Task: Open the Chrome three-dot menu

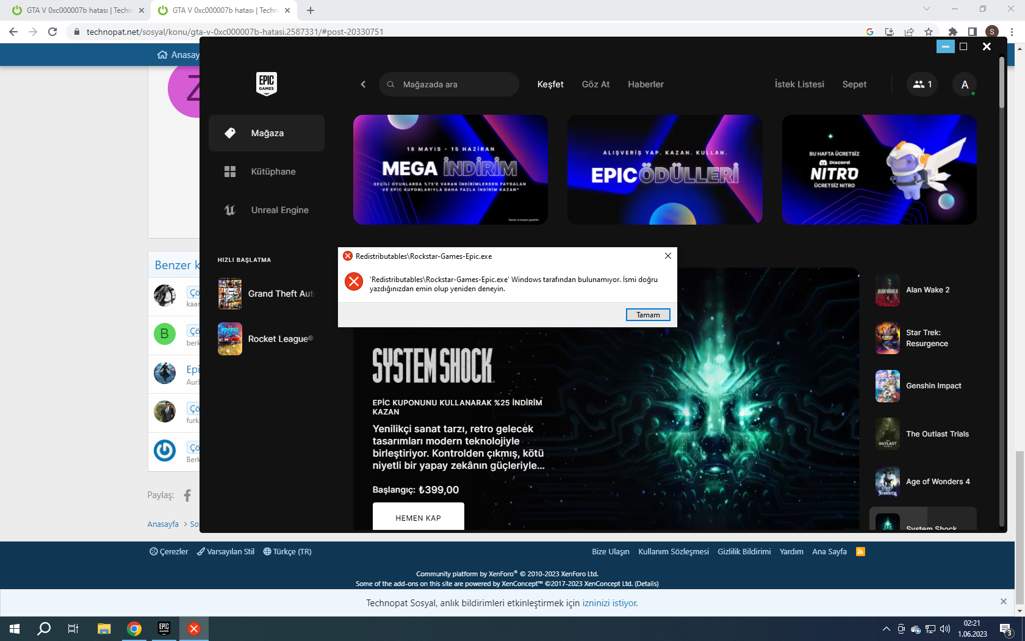Action: pos(1012,32)
